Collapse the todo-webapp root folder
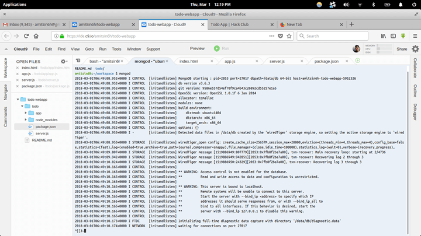Viewport: 421px width, 236px height. (18, 100)
